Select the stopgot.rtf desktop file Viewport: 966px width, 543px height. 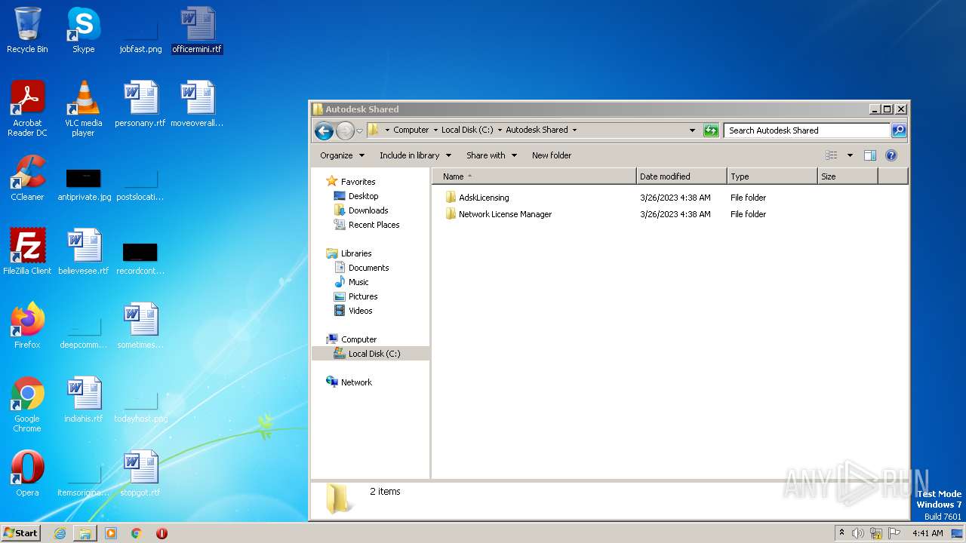140,474
